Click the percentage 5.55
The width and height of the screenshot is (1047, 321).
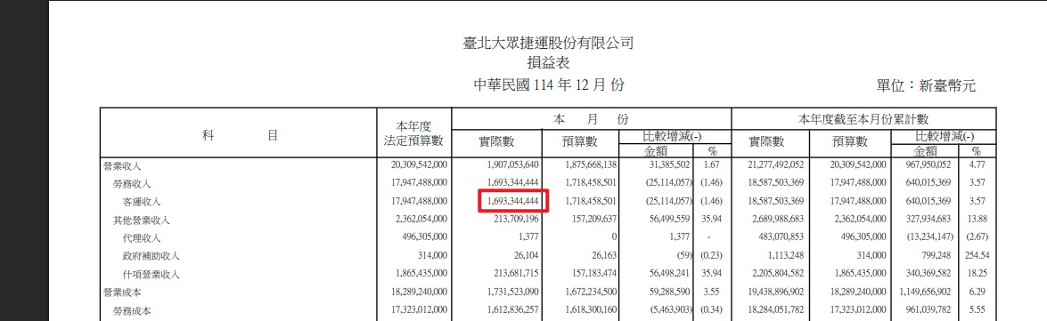coord(977,310)
